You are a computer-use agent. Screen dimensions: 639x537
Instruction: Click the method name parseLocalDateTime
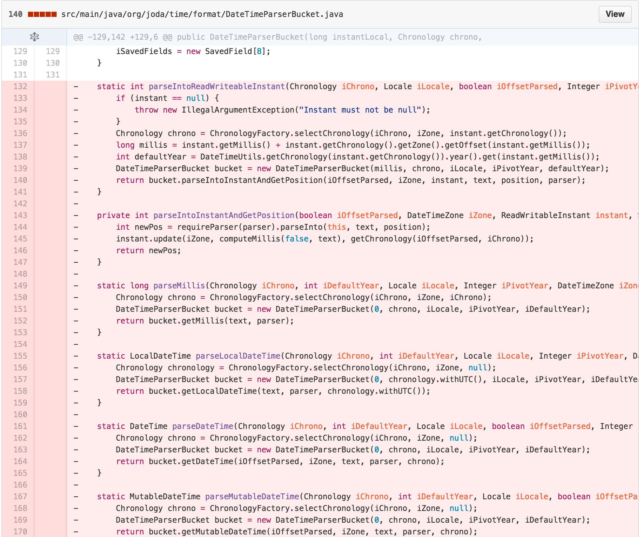pos(238,356)
